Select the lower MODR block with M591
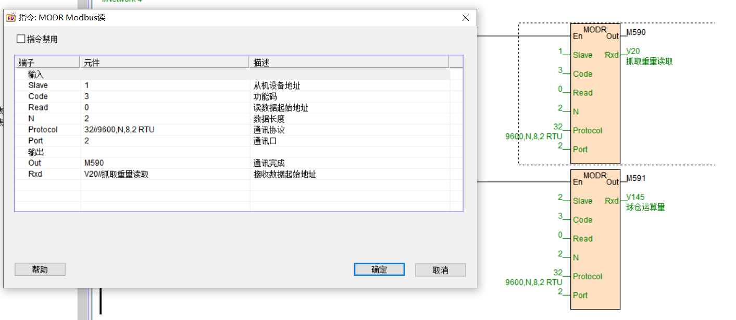The height and width of the screenshot is (320, 736). [595, 240]
